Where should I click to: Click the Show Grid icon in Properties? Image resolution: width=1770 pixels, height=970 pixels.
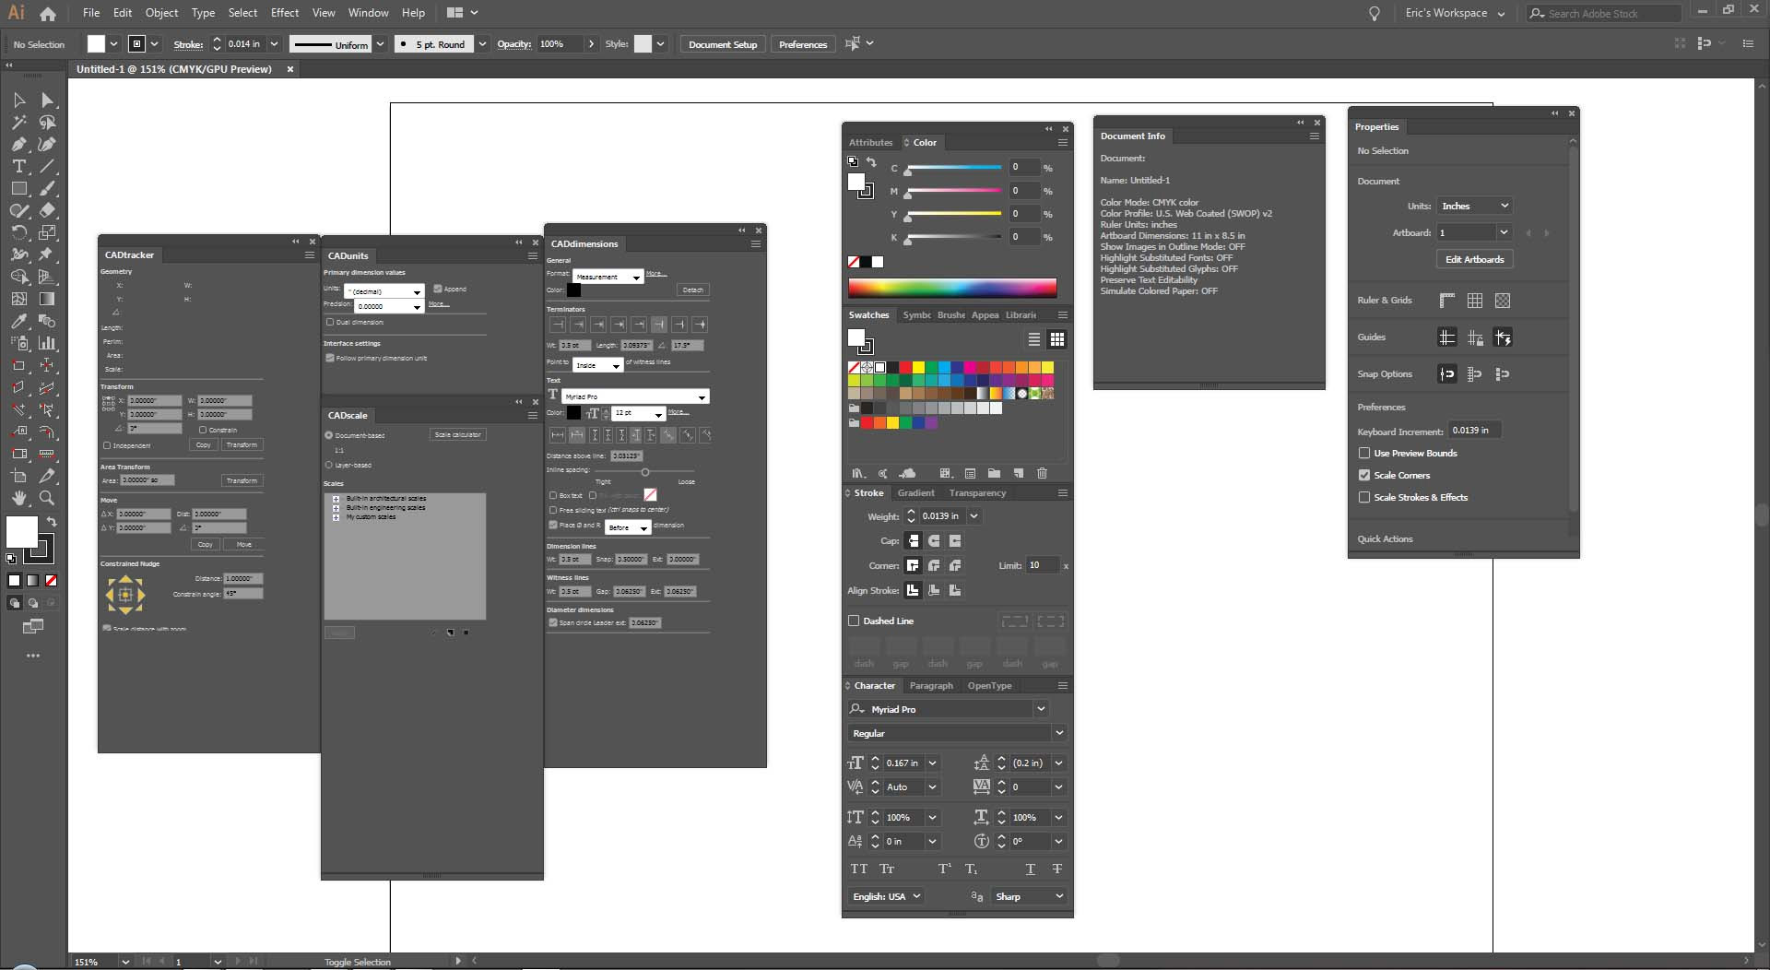(1475, 301)
